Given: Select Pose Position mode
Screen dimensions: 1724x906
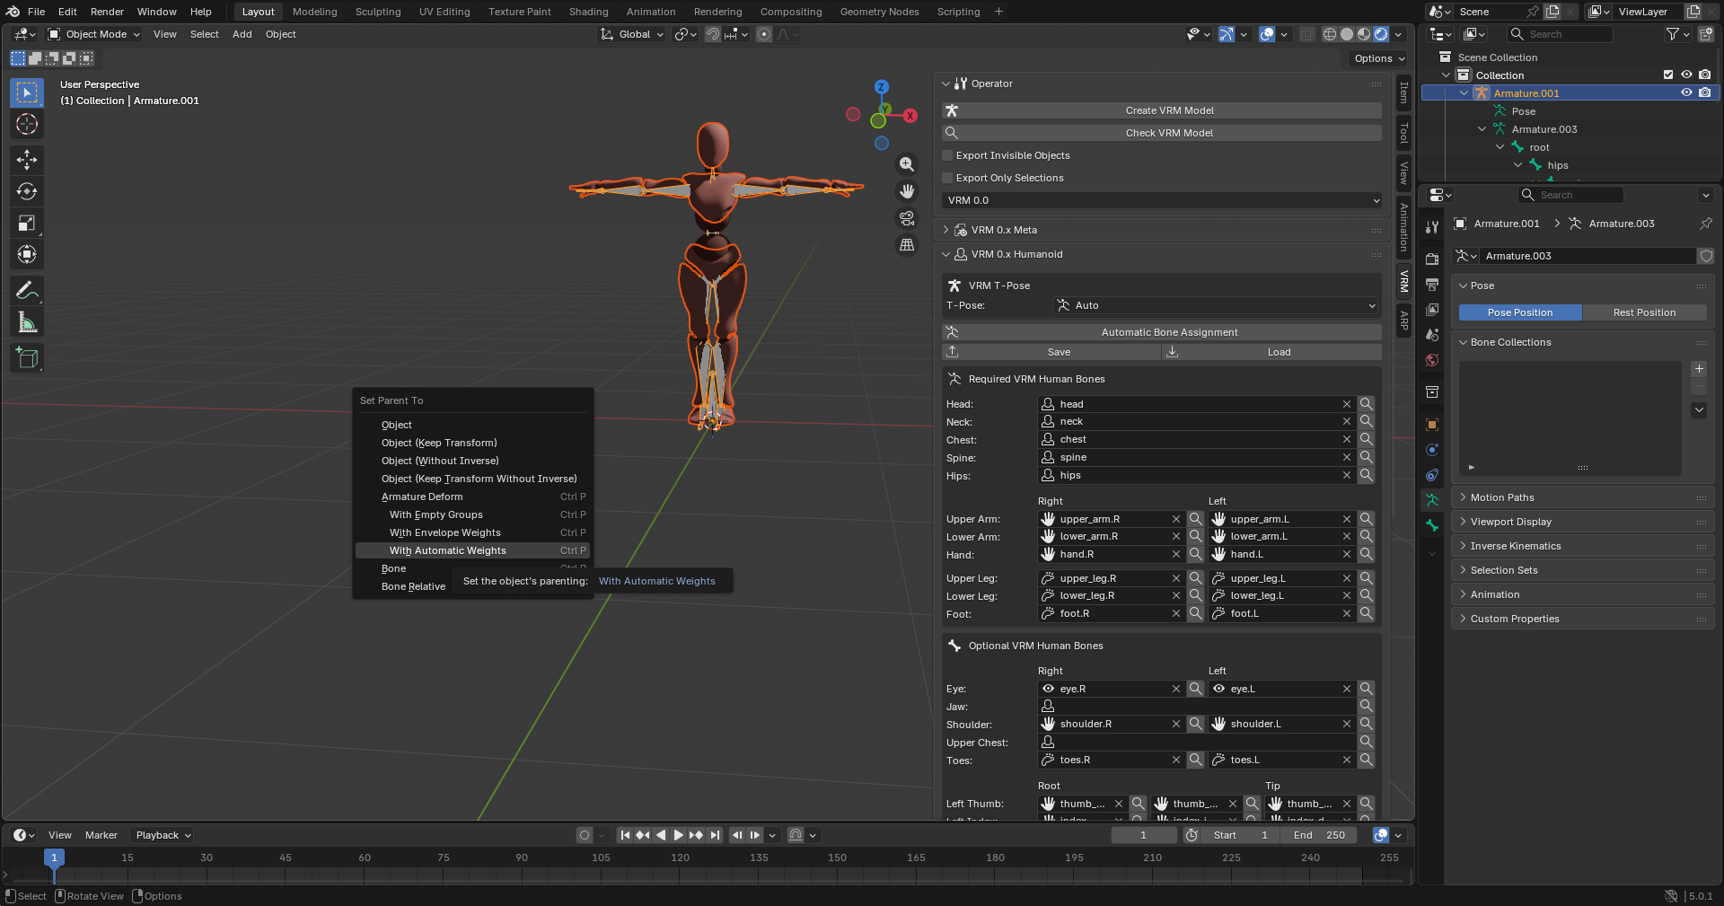Looking at the screenshot, I should coord(1520,312).
